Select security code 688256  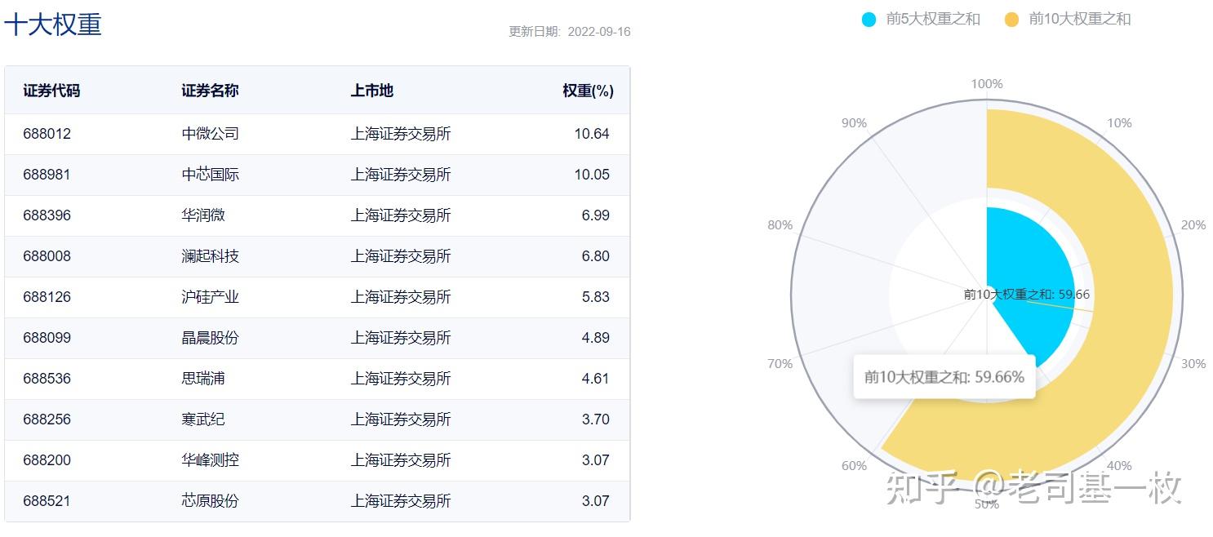(x=47, y=419)
